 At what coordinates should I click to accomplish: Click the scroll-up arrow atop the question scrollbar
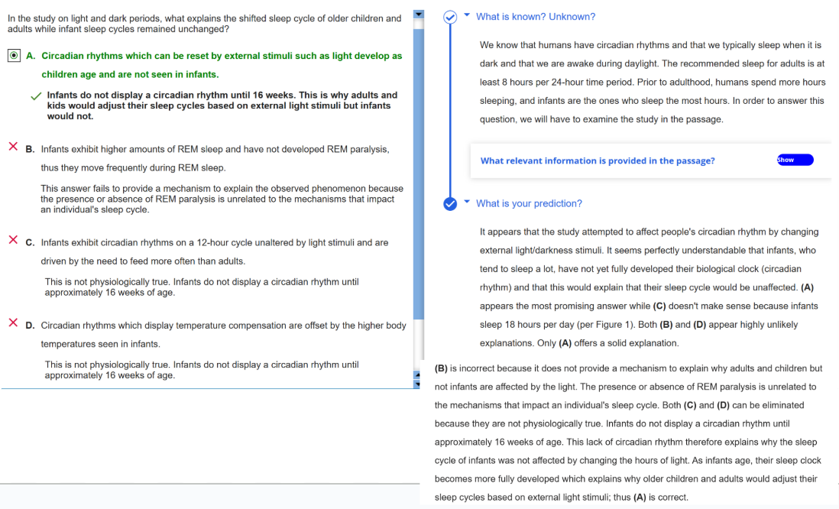click(x=418, y=15)
